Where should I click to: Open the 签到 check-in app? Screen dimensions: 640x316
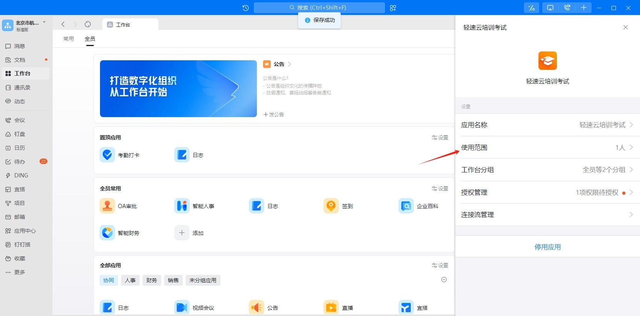(331, 206)
